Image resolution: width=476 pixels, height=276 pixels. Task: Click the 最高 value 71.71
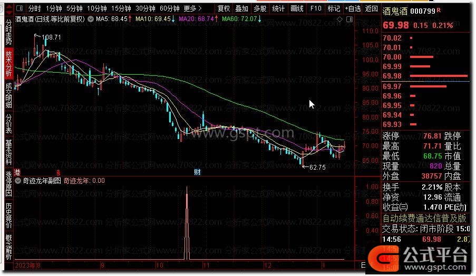click(432, 146)
